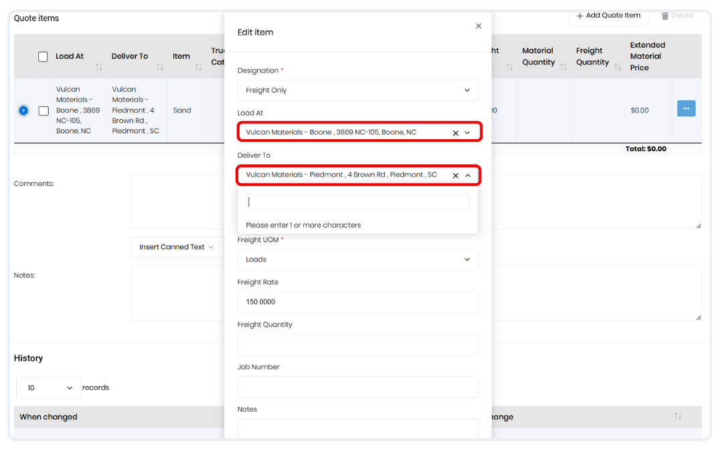Image resolution: width=718 pixels, height=455 pixels.
Task: Click the Add Quote Item button
Action: coord(608,15)
